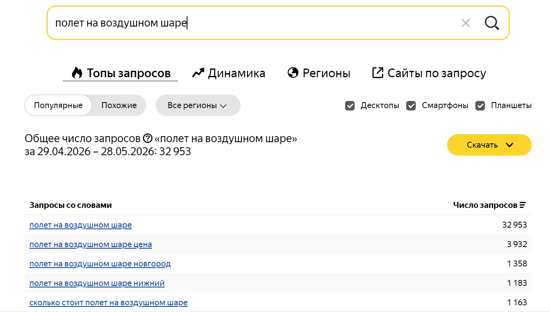Click the 32 953 value in the table row
The image size is (550, 312).
[x=515, y=225]
